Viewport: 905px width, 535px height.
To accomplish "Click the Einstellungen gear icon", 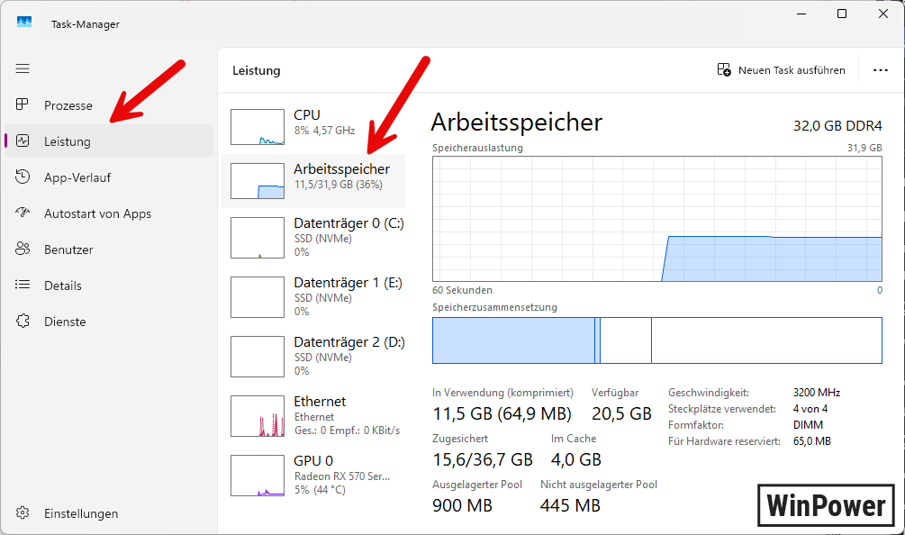I will tap(23, 512).
